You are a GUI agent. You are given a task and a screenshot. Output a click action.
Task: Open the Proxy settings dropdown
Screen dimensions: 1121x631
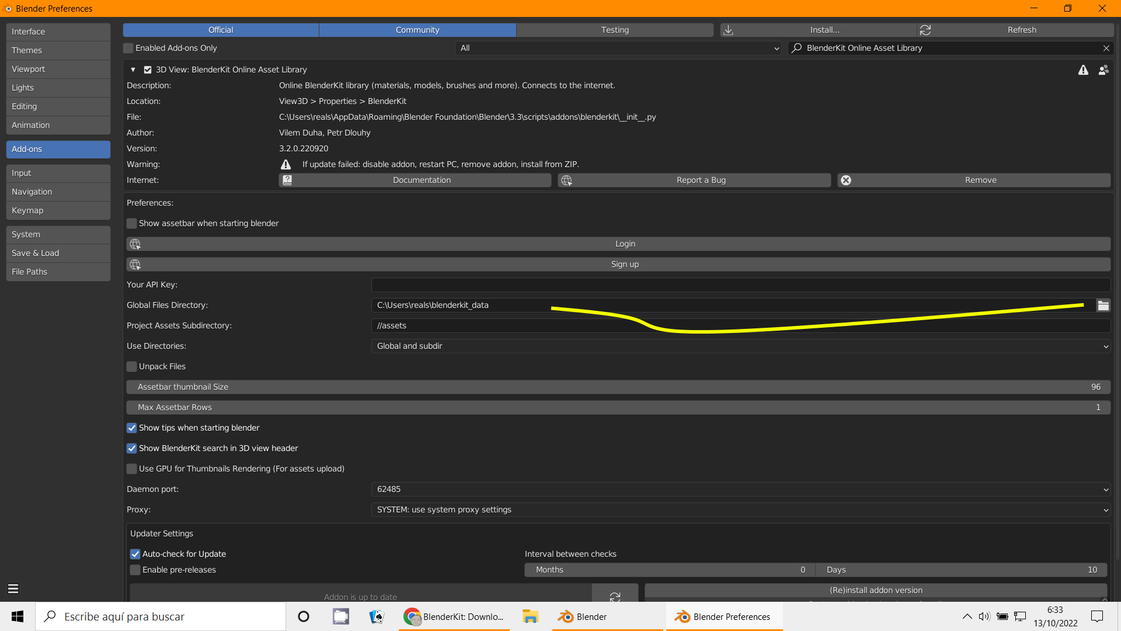click(x=740, y=509)
